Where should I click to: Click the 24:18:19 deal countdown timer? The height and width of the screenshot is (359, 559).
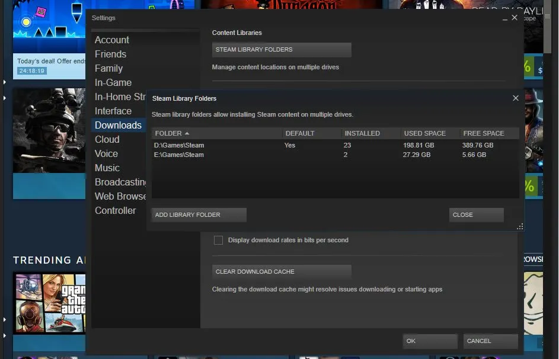click(x=32, y=71)
